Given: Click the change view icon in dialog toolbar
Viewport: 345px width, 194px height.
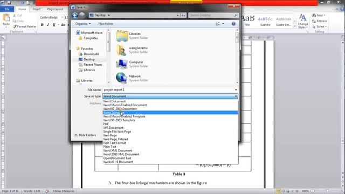Looking at the screenshot, I should coord(218,24).
